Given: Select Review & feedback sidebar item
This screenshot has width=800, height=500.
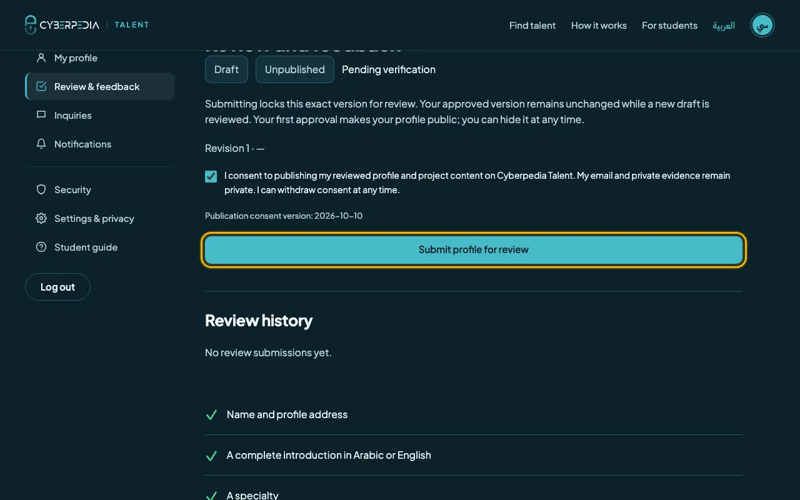Looking at the screenshot, I should (100, 86).
